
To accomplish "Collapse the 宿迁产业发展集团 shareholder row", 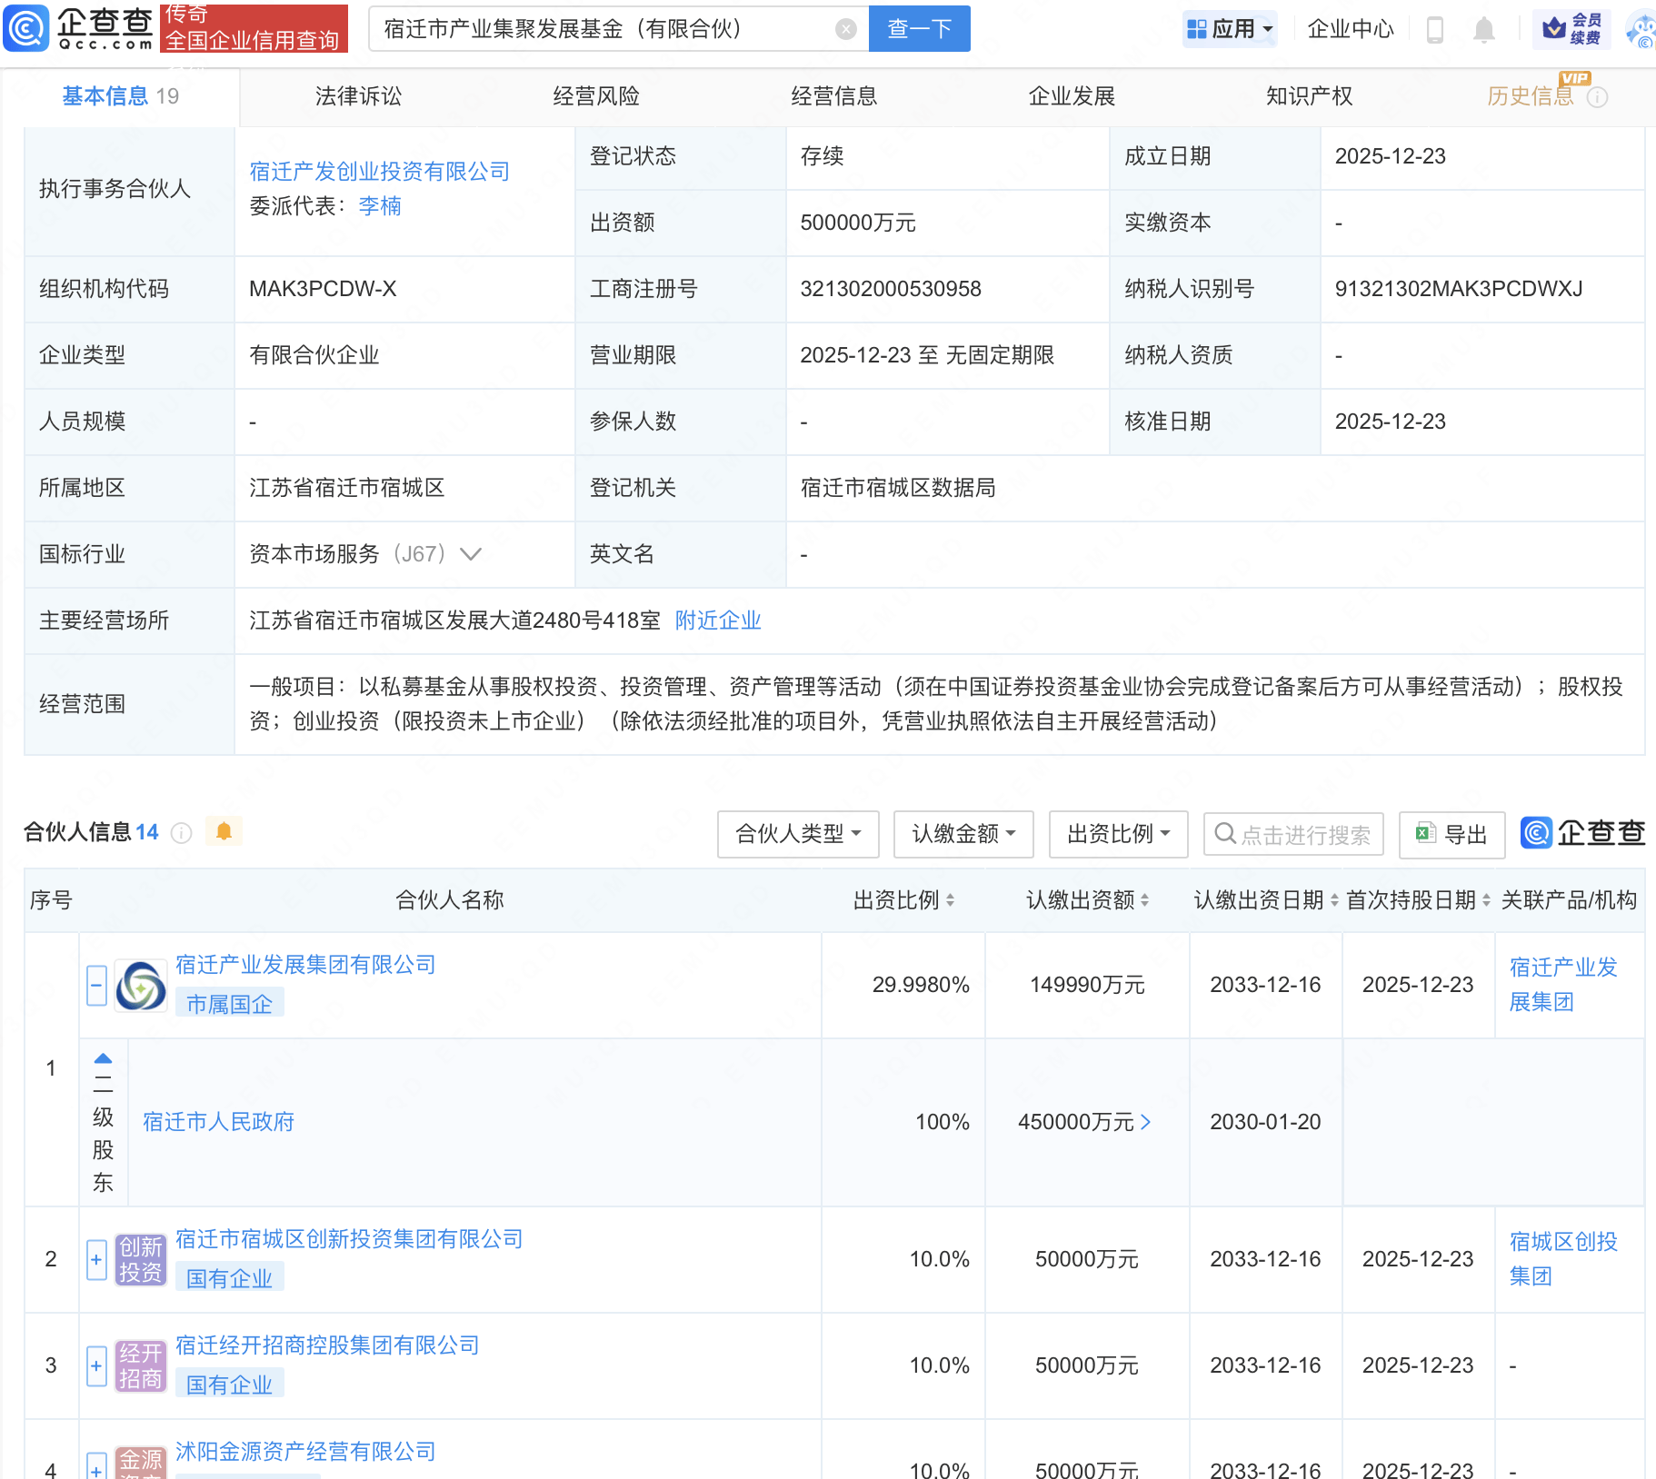I will point(96,986).
